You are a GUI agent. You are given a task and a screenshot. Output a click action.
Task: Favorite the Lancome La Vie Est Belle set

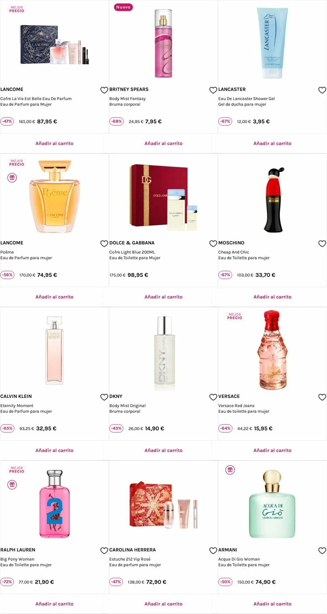click(104, 90)
